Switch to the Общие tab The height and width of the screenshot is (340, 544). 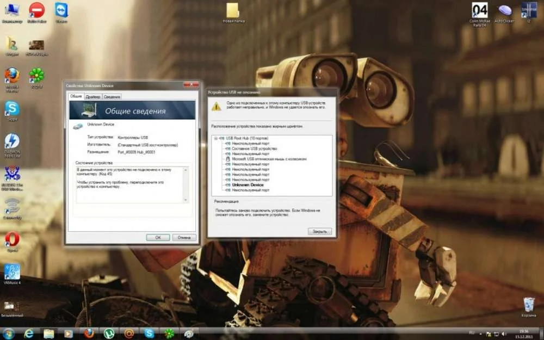point(76,96)
